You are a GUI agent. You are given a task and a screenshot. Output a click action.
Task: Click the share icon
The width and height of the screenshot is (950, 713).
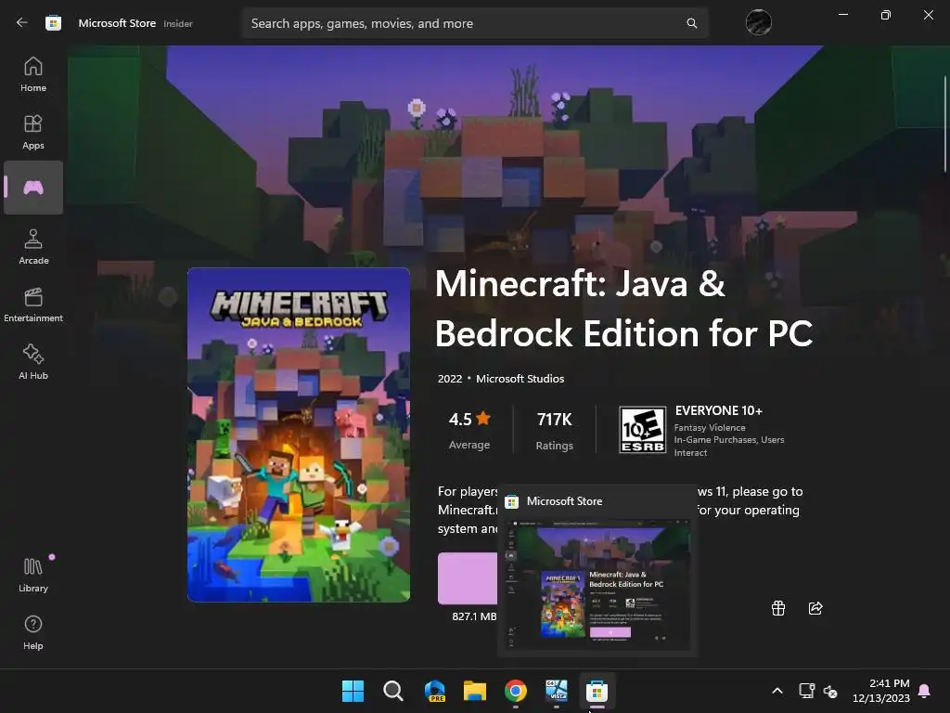click(x=815, y=607)
